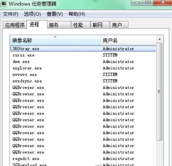Select the nvvsvc.exe process
The image size is (172, 166).
pyautogui.click(x=25, y=74)
